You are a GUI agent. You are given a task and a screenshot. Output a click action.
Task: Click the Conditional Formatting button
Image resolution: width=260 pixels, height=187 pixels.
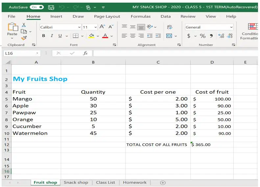point(249,31)
